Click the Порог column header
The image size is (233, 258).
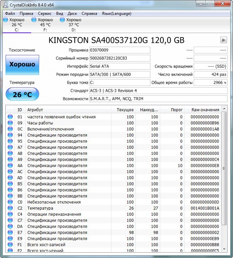[x=172, y=110]
